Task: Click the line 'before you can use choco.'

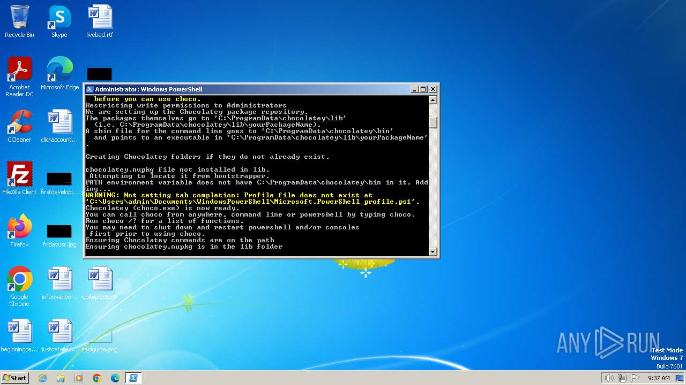Action: coord(147,99)
